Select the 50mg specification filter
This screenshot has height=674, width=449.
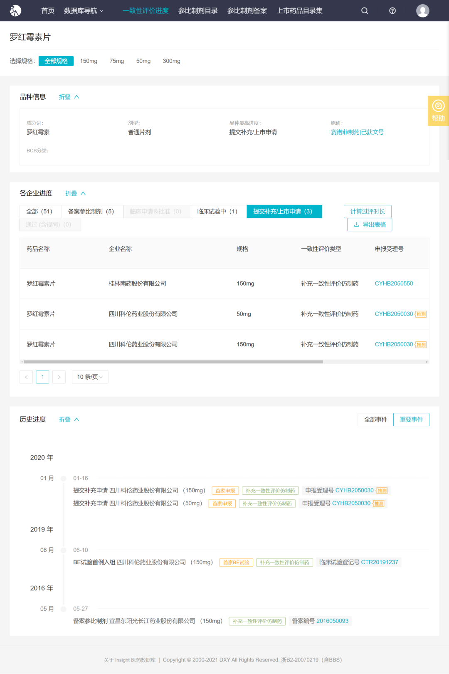[143, 61]
